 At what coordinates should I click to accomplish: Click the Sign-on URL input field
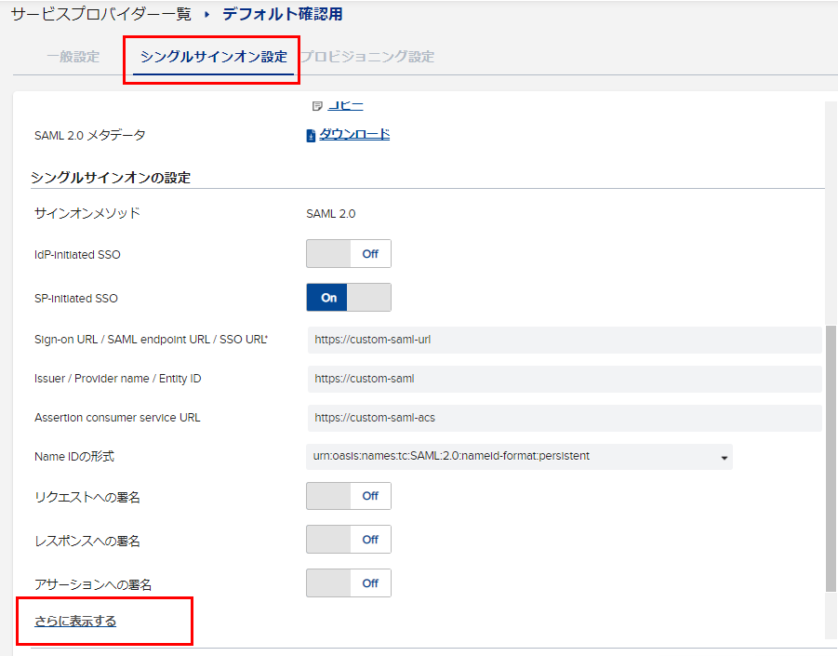point(565,340)
